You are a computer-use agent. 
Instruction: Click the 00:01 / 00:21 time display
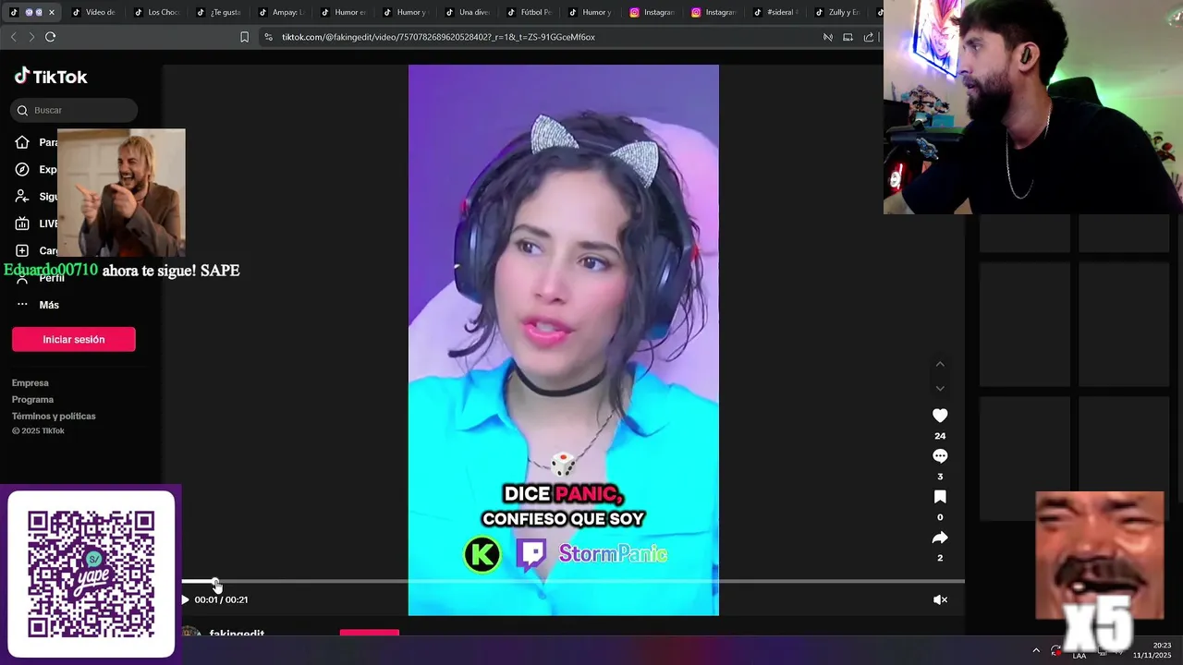(221, 599)
